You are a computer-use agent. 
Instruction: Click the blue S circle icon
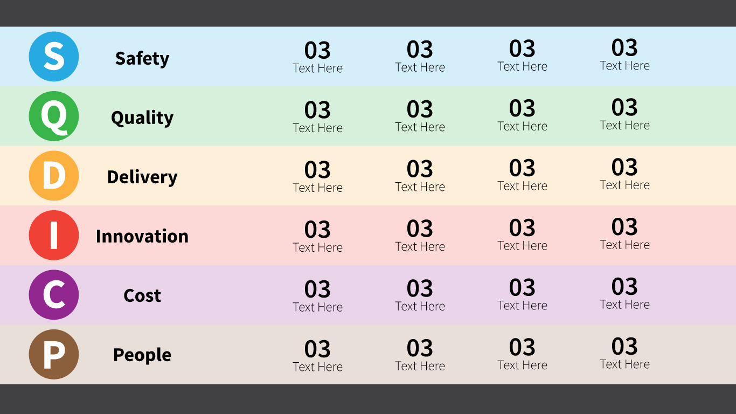(x=54, y=57)
